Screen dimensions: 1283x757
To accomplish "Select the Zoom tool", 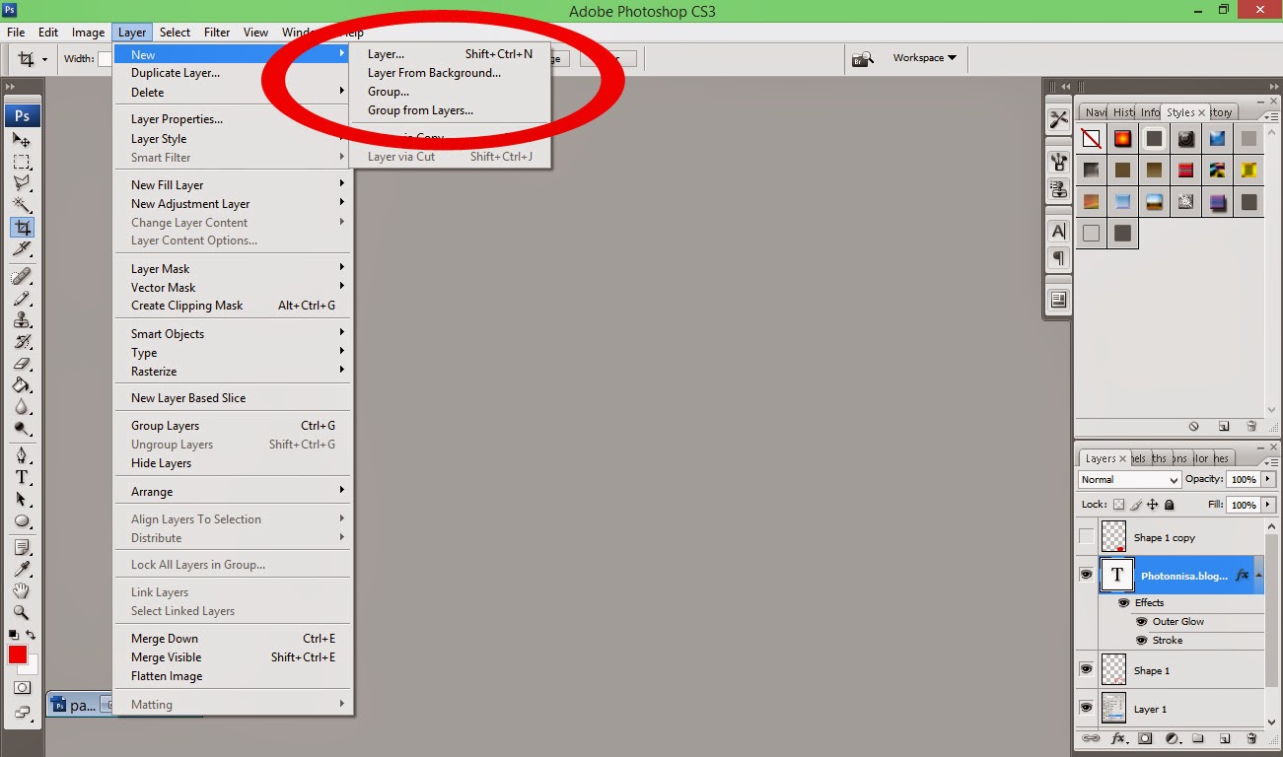I will tap(22, 613).
